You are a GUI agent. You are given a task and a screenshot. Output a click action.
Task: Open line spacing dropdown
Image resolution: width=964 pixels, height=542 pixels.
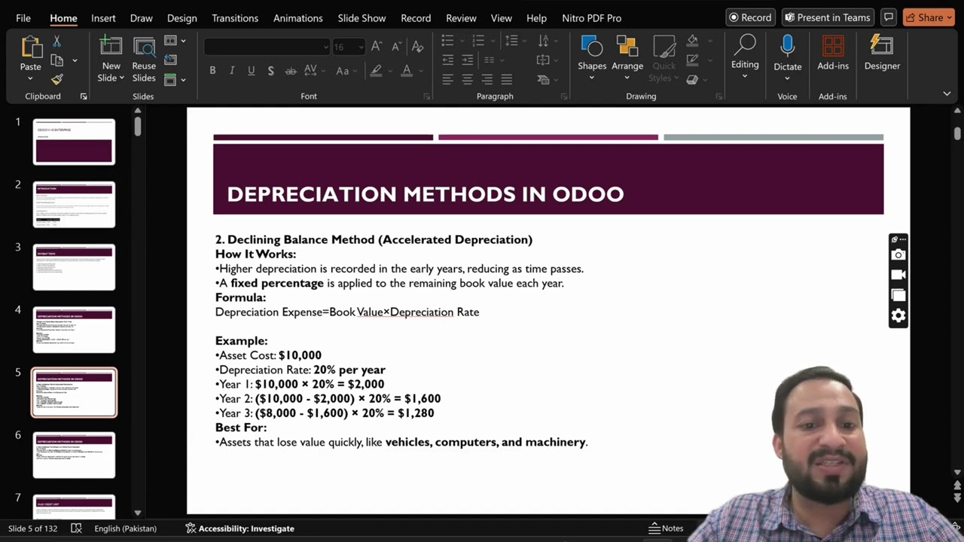(x=524, y=41)
